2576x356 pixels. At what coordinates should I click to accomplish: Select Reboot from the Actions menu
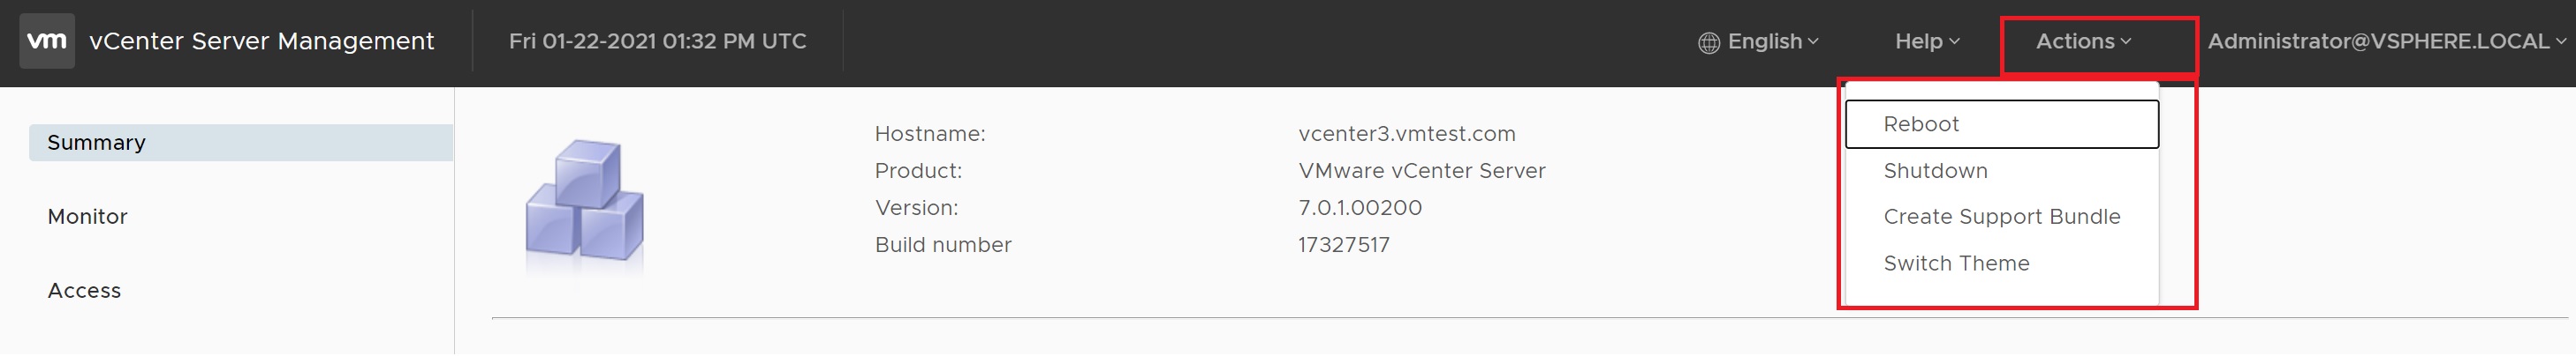point(2002,124)
